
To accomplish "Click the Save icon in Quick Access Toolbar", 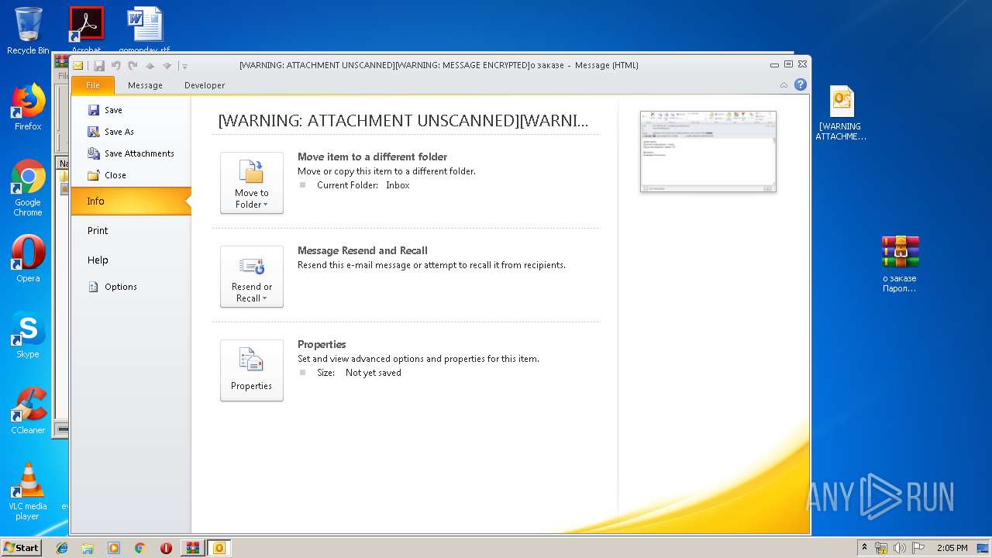I will tap(98, 66).
